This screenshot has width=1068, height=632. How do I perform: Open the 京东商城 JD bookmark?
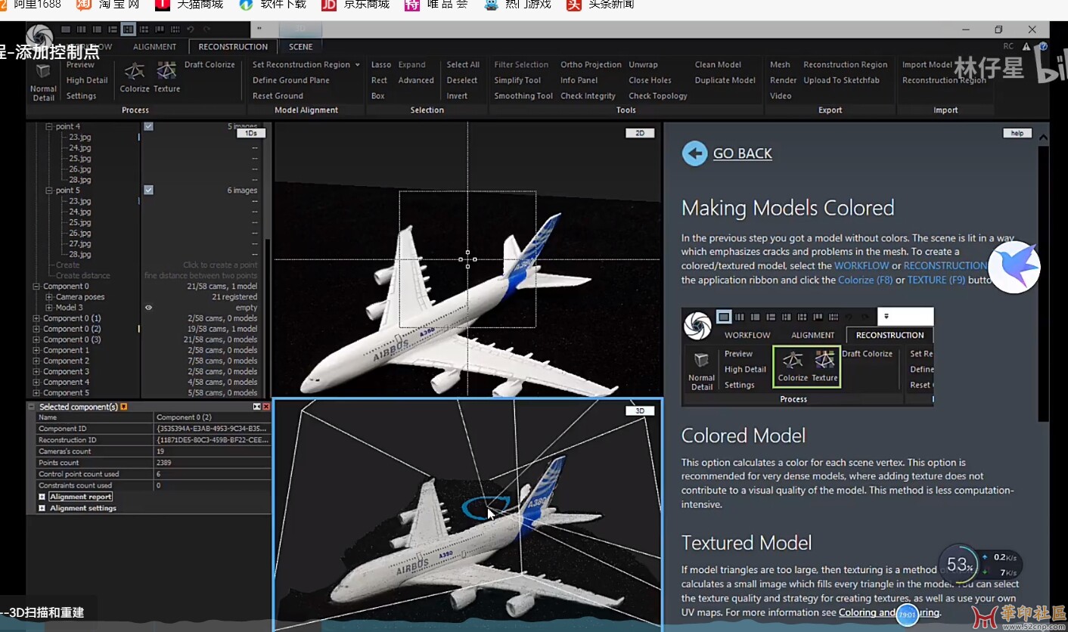(x=355, y=5)
